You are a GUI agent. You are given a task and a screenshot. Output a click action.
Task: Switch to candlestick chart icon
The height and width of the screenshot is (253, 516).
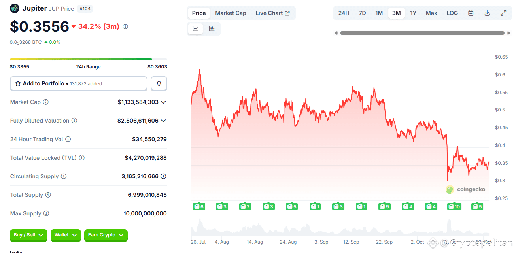(212, 28)
